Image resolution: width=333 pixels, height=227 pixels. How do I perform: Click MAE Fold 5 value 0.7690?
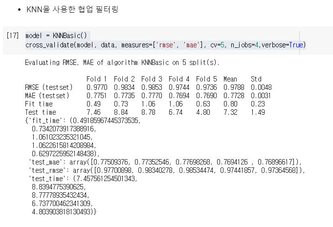tap(206, 96)
